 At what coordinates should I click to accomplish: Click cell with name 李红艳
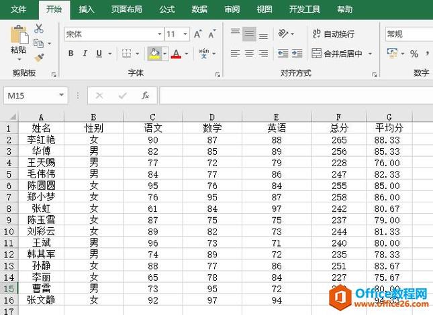click(41, 139)
